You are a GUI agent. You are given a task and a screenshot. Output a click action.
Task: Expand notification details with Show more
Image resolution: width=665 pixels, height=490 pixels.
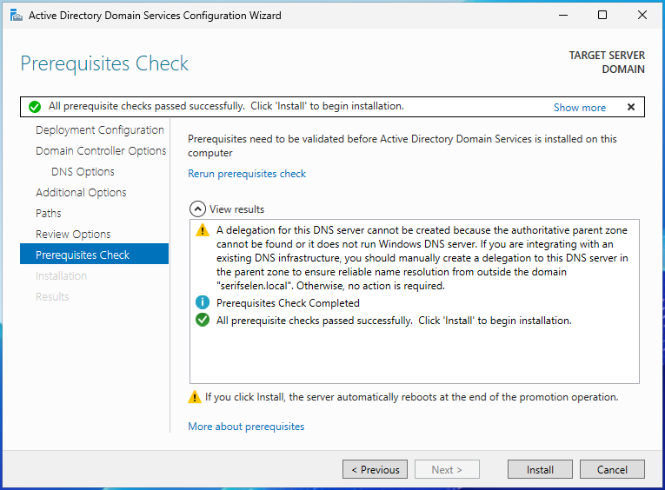(579, 108)
